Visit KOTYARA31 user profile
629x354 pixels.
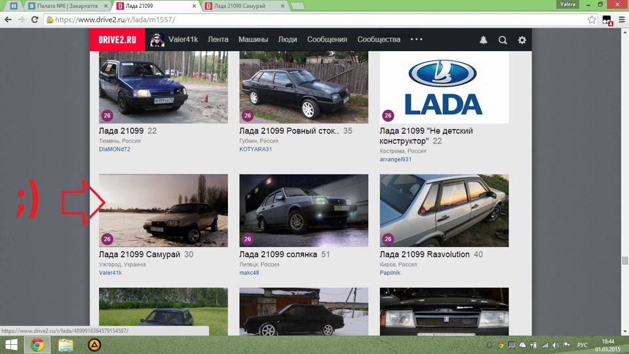point(256,149)
